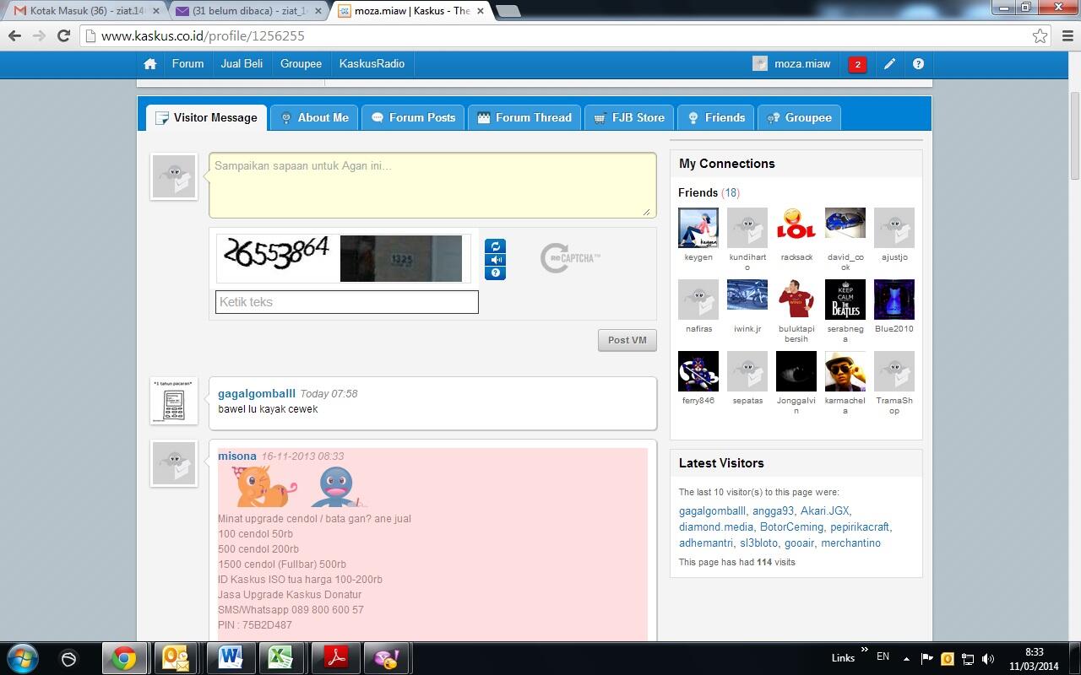
Task: Open Groupee in top navigation
Action: [x=301, y=64]
